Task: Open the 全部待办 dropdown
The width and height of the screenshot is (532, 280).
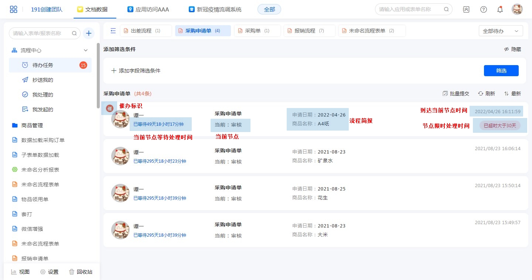Action: pos(501,31)
